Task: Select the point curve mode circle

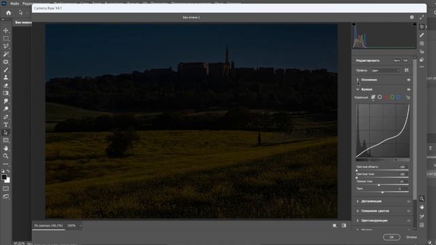Action: point(379,97)
